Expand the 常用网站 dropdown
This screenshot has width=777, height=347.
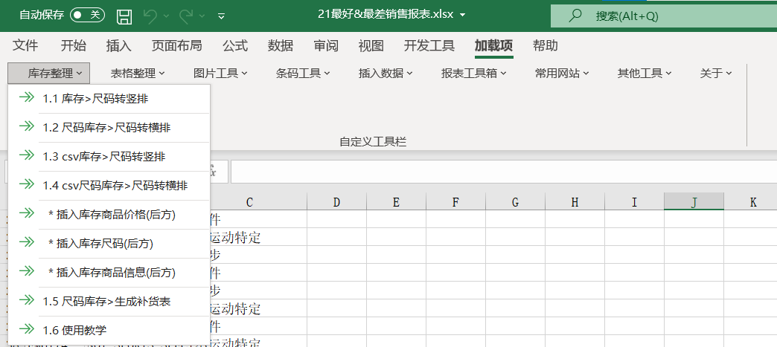tap(562, 74)
